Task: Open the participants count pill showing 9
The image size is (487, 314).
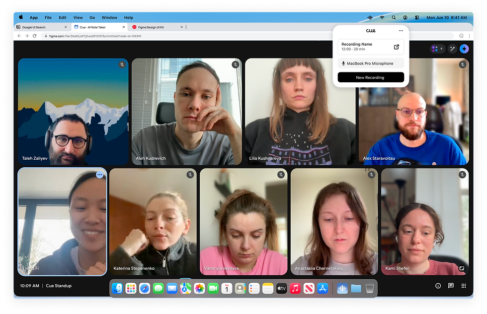Action: tap(437, 49)
